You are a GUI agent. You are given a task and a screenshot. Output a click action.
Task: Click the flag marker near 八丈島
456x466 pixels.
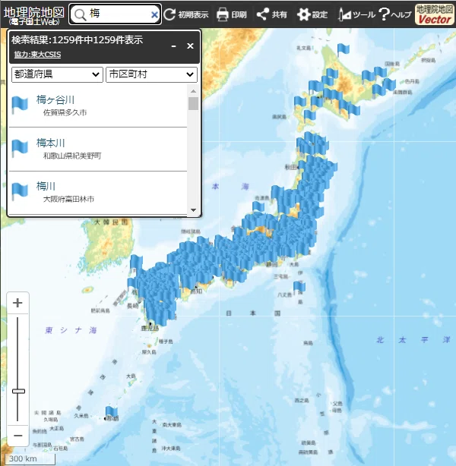click(x=299, y=288)
